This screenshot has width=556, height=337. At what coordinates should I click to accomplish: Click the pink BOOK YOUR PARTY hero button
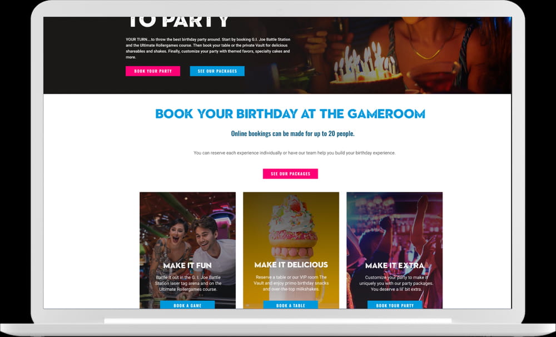coord(153,71)
